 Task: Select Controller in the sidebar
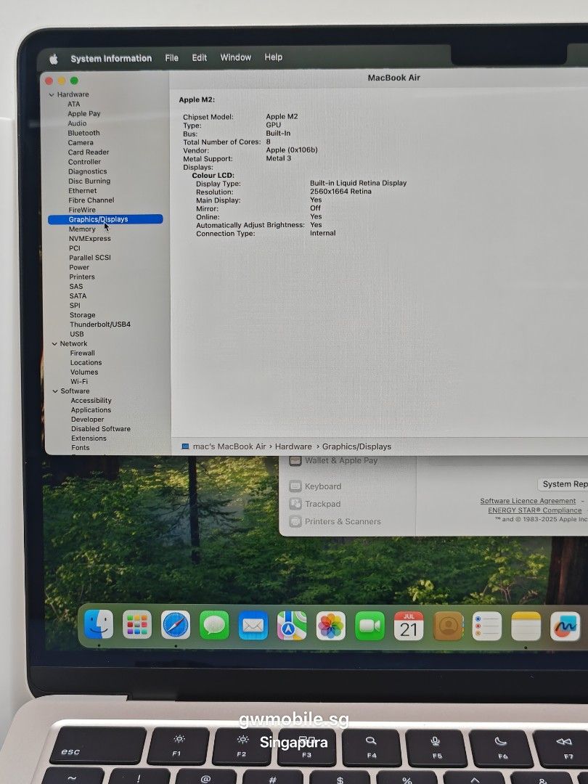coord(84,162)
